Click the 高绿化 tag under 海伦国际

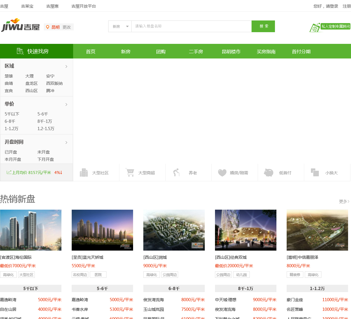pyautogui.click(x=8, y=275)
